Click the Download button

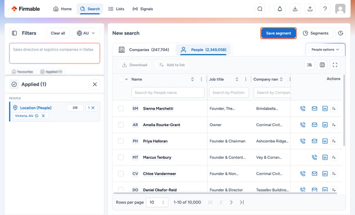coord(135,65)
